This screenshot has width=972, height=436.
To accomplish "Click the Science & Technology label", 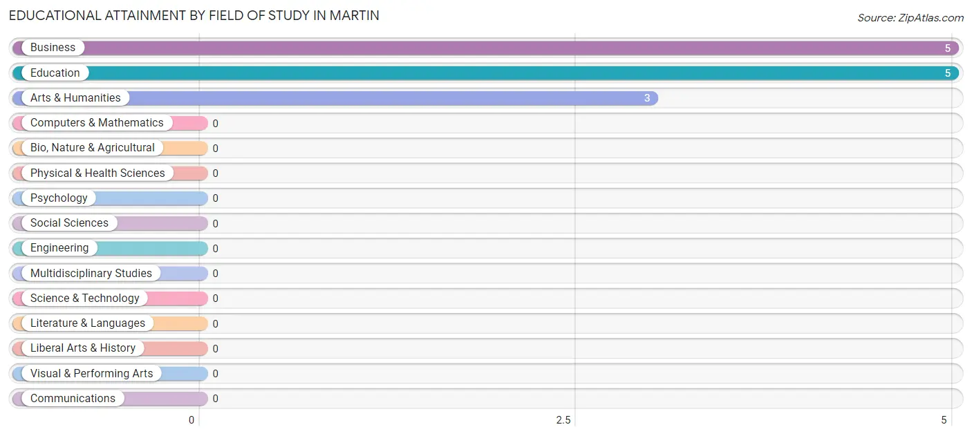I will [x=84, y=298].
